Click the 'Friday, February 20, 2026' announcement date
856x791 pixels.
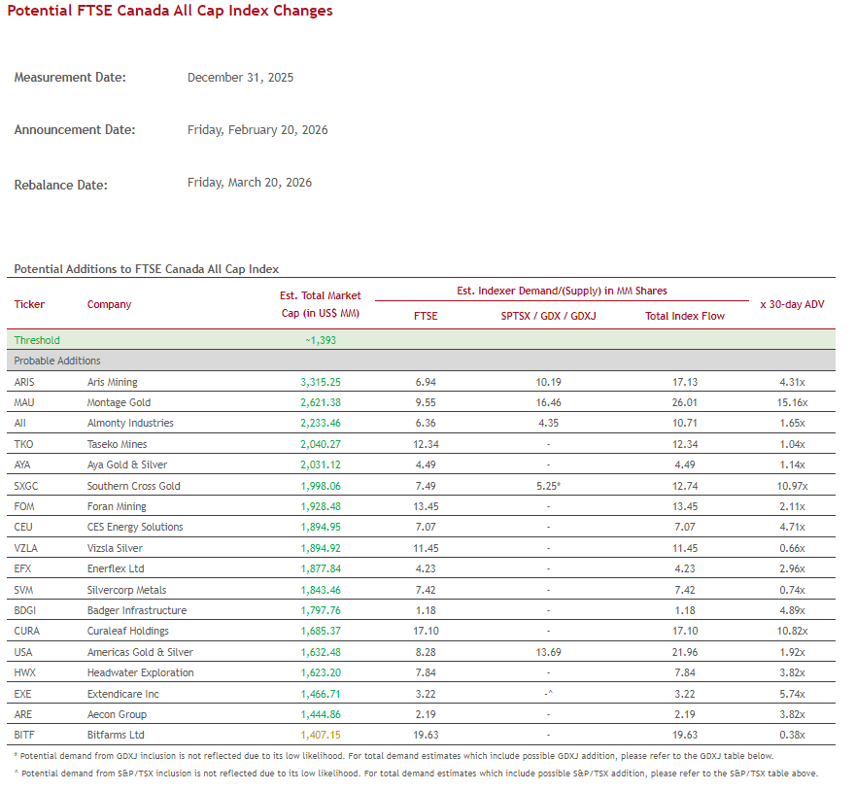(x=257, y=130)
